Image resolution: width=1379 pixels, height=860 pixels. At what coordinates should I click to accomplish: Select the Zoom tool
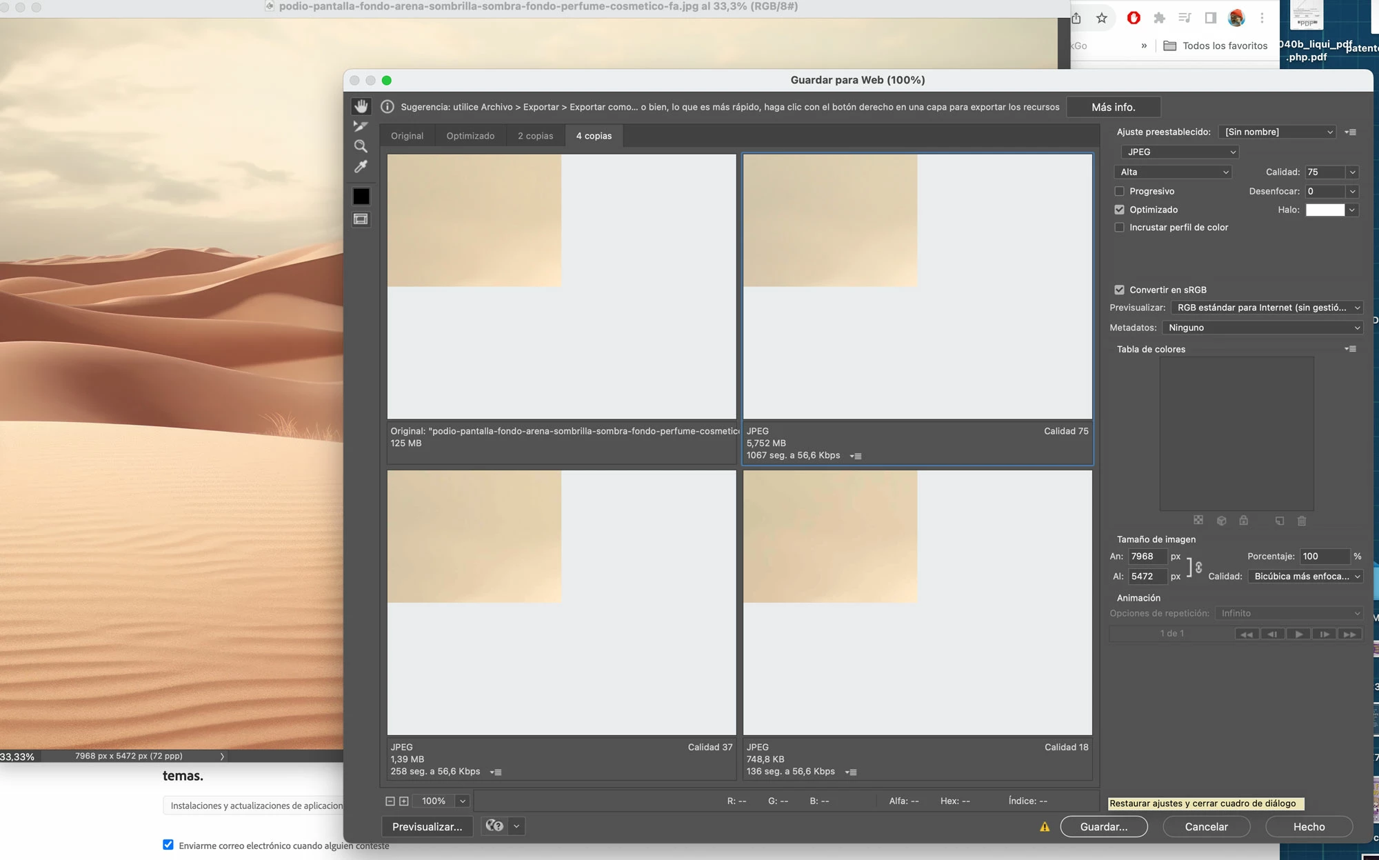[361, 146]
